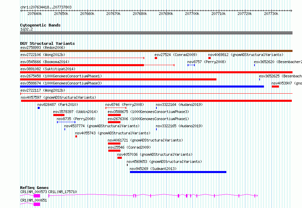Click the nsv8735 (Perry2008) blue interval line

click(66, 122)
